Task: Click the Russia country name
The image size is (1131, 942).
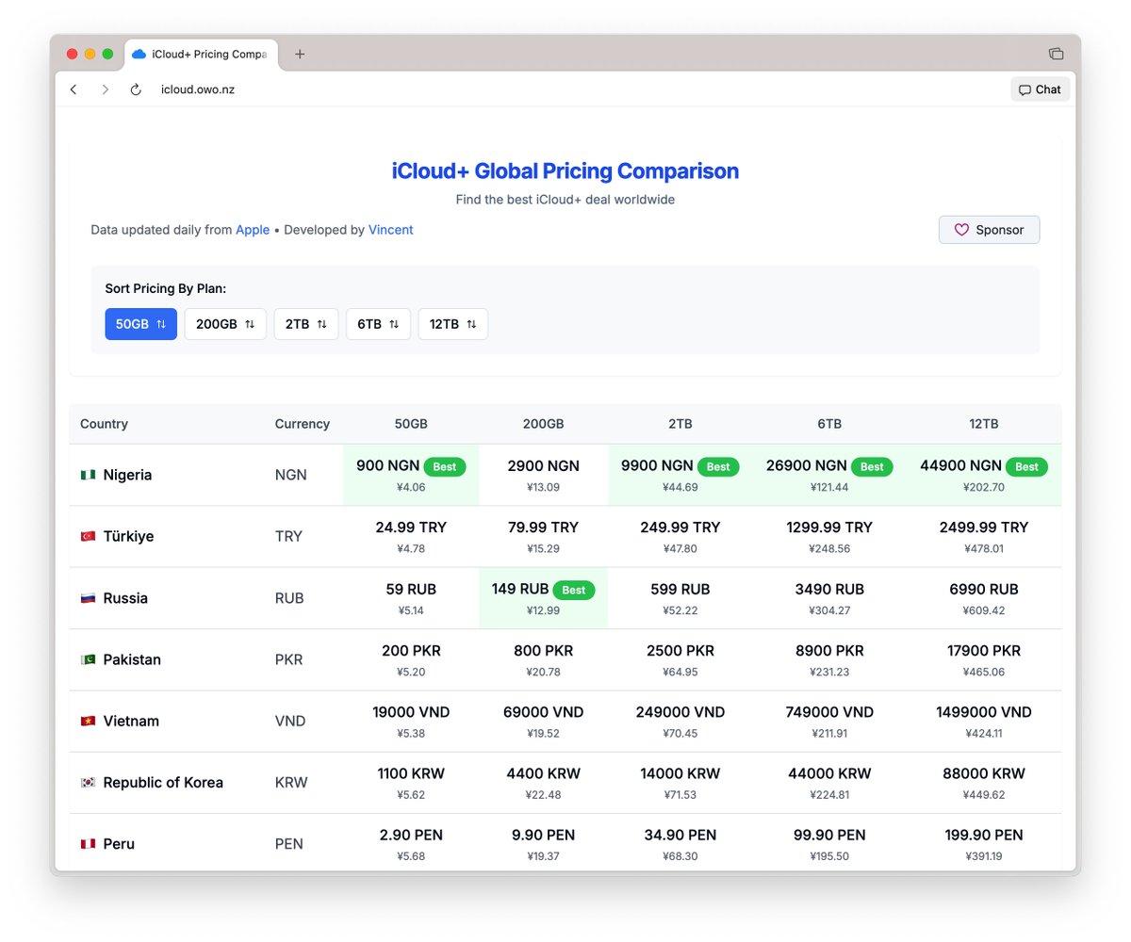Action: click(125, 598)
